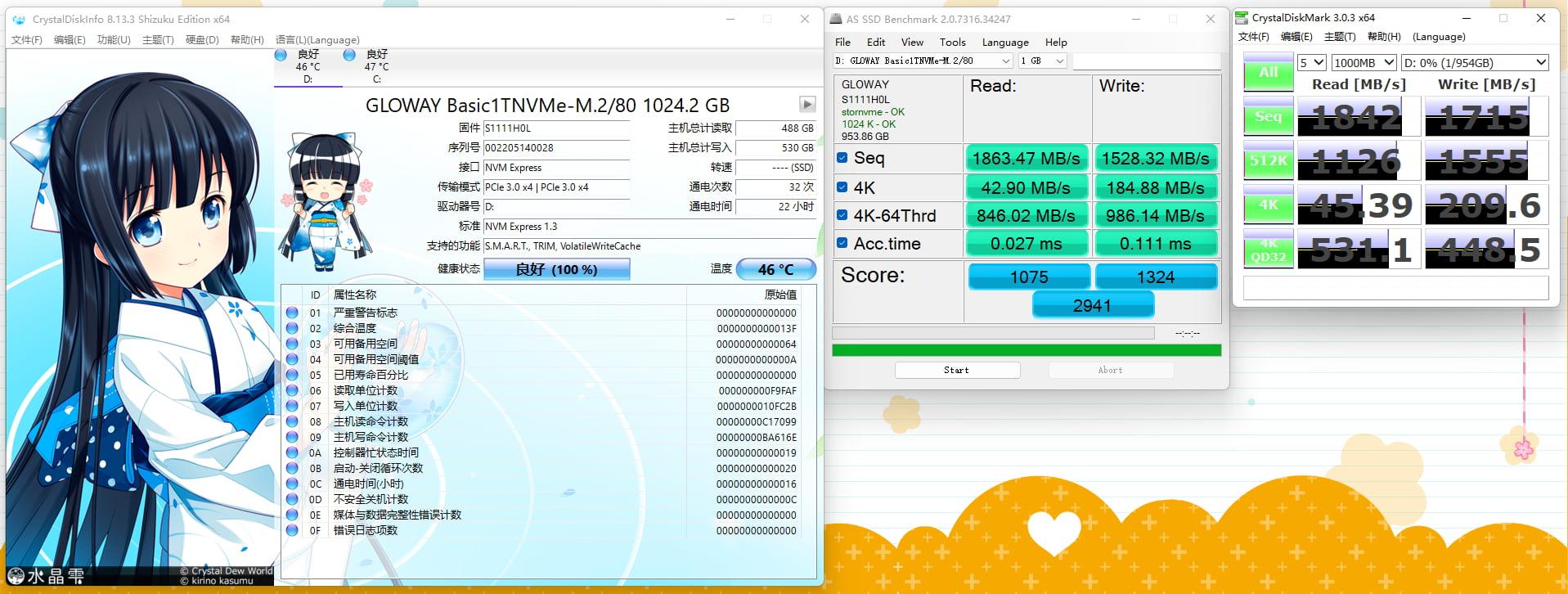Viewport: 1568px width, 594px height.
Task: Click the 属性名称 column header
Action: click(x=355, y=295)
